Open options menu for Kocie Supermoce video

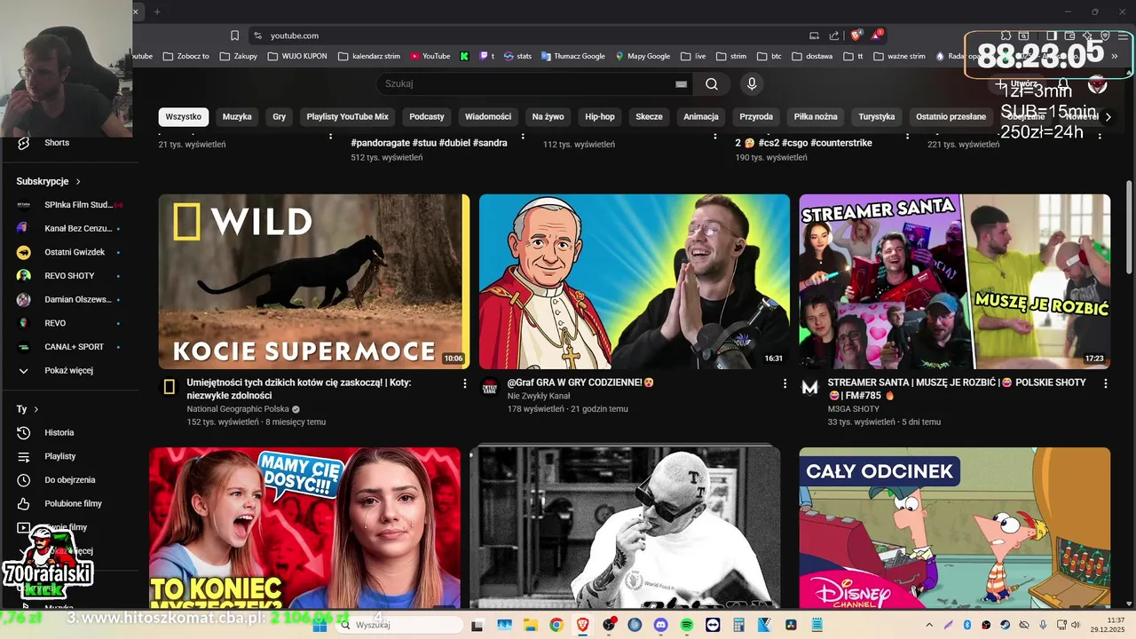[x=464, y=383]
